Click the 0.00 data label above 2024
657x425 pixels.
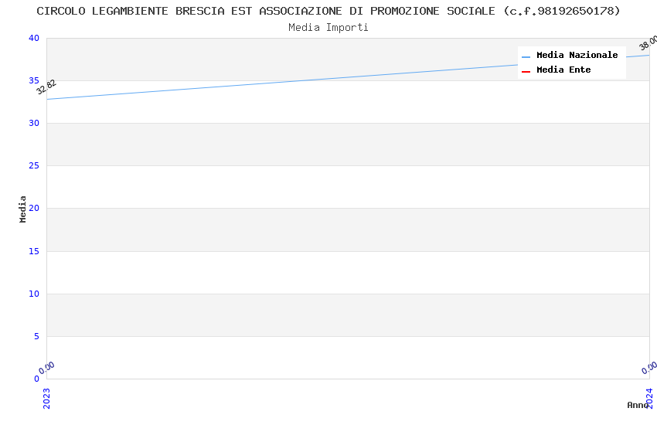tap(649, 368)
